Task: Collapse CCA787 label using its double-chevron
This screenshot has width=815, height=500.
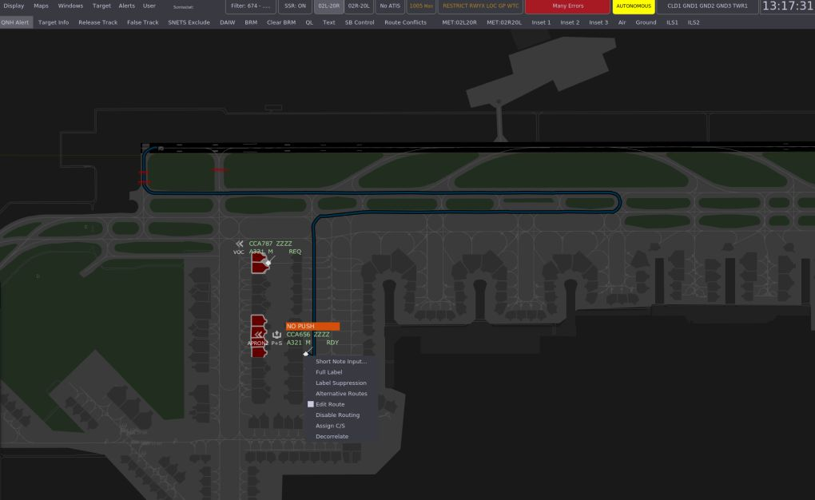Action: point(240,243)
